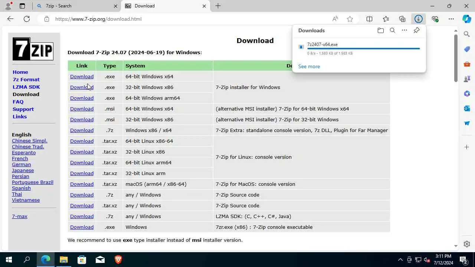Viewport: 475px width, 267px height.
Task: Toggle the Downloads toolbar icon
Action: [x=419, y=19]
